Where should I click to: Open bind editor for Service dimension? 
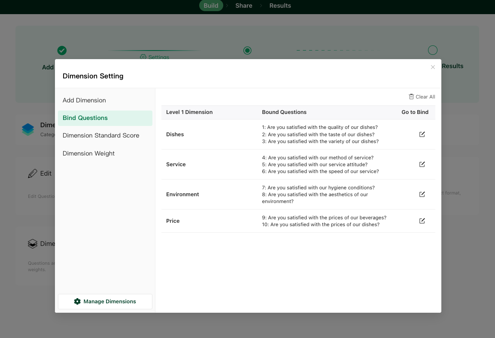pos(422,164)
